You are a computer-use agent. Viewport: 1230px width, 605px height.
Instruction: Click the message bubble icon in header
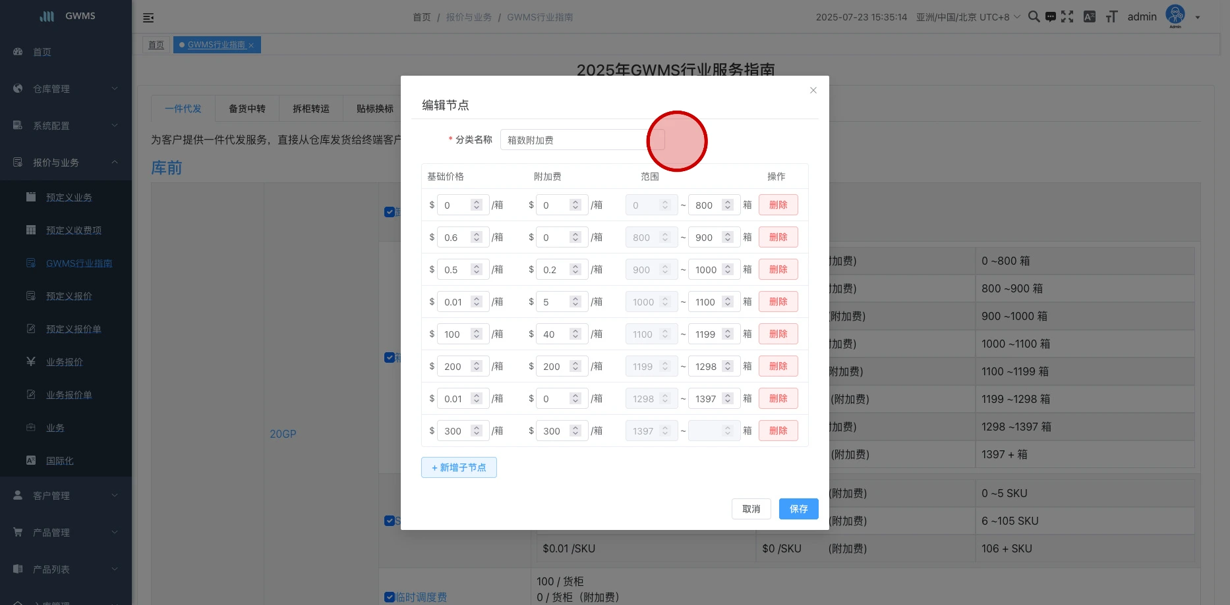pyautogui.click(x=1051, y=17)
